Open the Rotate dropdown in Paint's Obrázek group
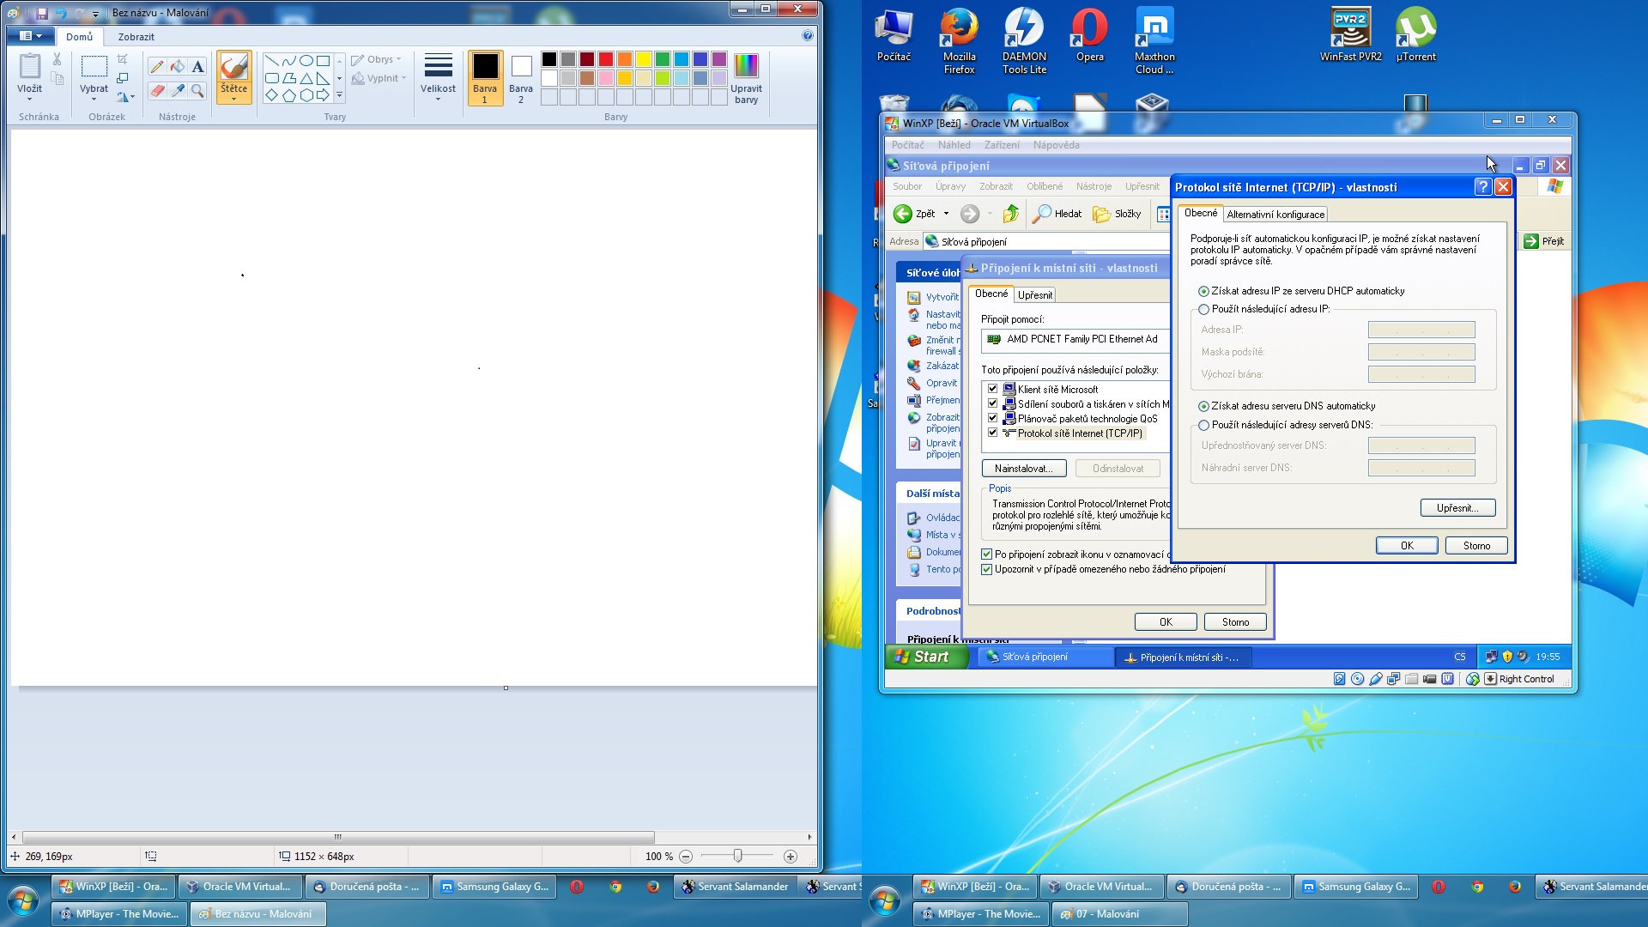Viewport: 1648px width, 927px height. pos(125,97)
